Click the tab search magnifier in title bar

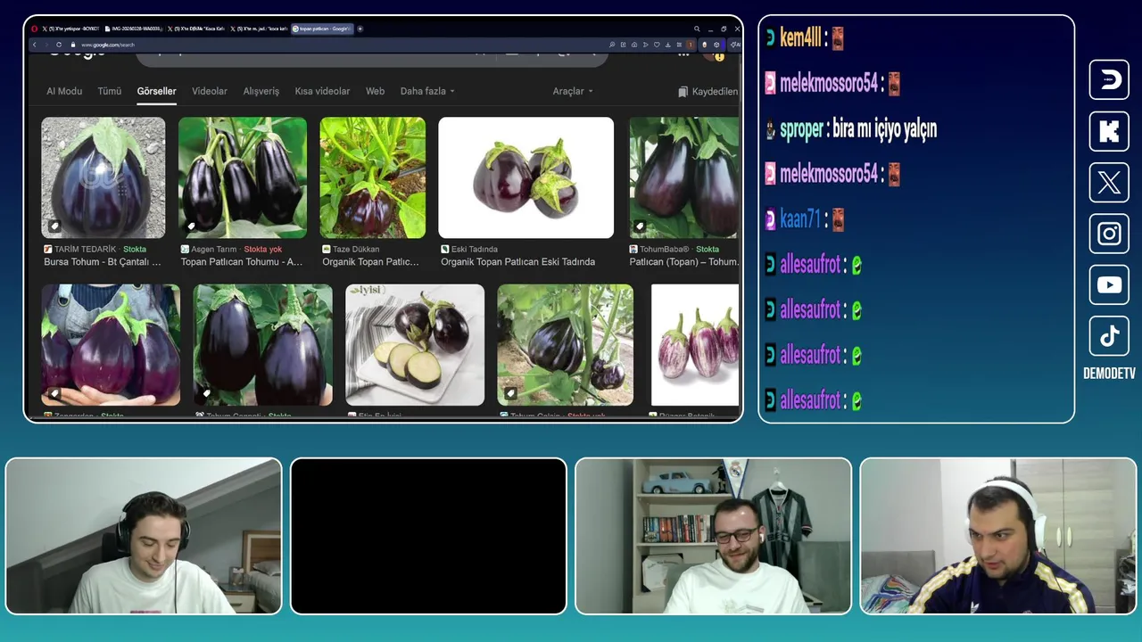[698, 29]
